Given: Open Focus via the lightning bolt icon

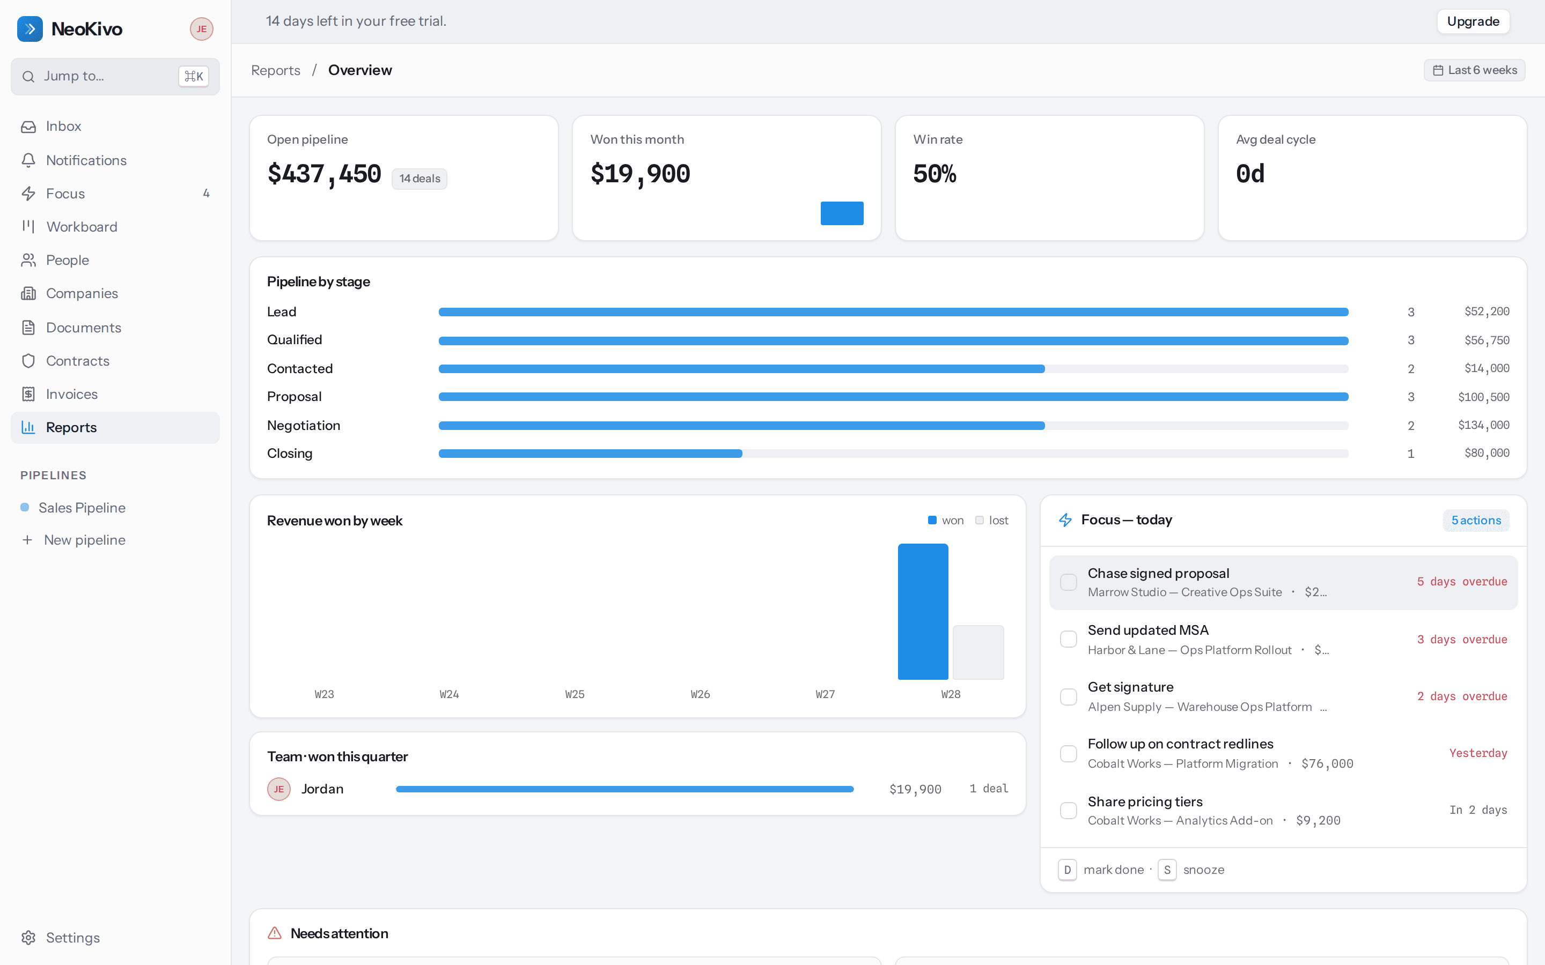Looking at the screenshot, I should pyautogui.click(x=28, y=194).
